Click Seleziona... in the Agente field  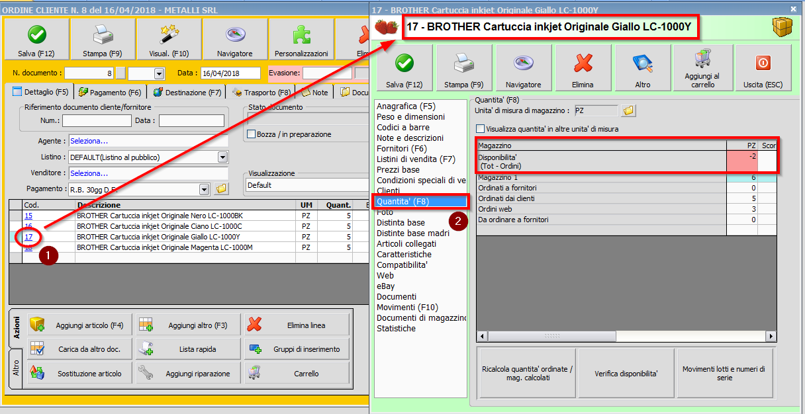(89, 141)
